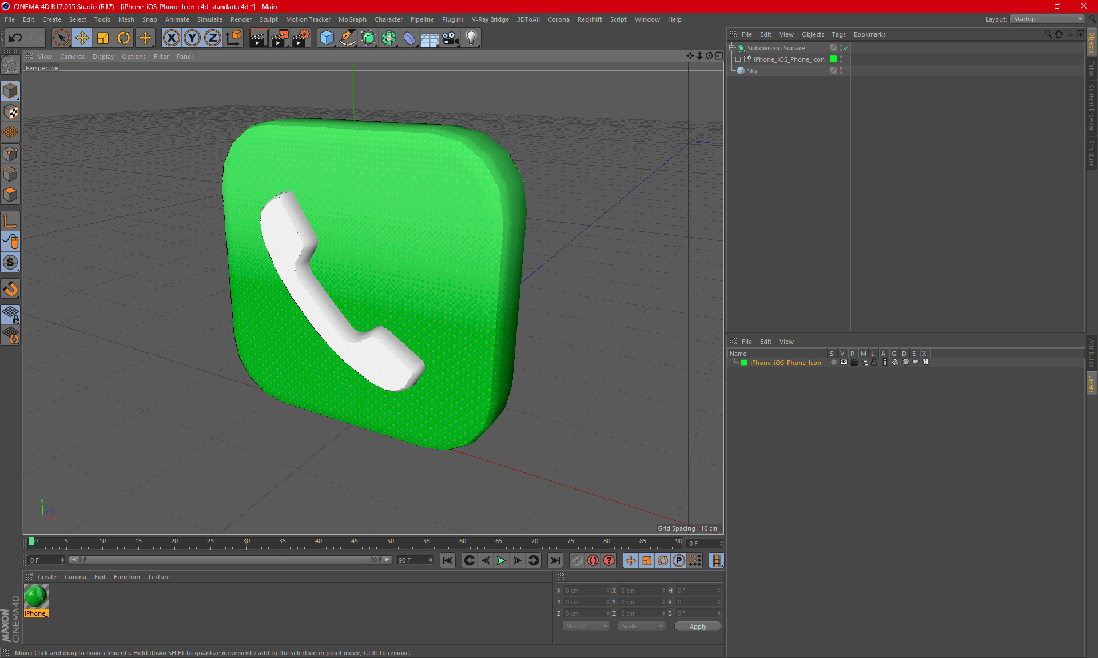Open the Objects manager Tags menu
Screen dimensions: 1098x658
point(838,34)
